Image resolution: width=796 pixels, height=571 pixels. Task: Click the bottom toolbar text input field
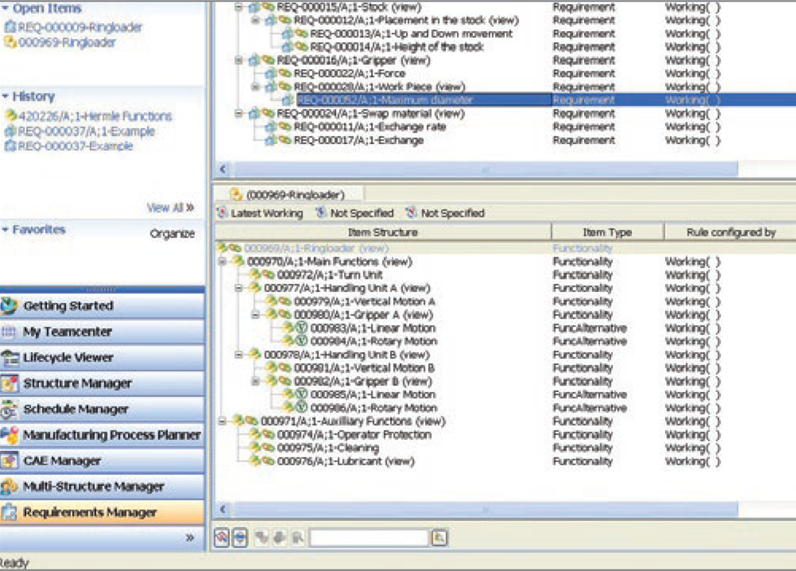(x=369, y=538)
